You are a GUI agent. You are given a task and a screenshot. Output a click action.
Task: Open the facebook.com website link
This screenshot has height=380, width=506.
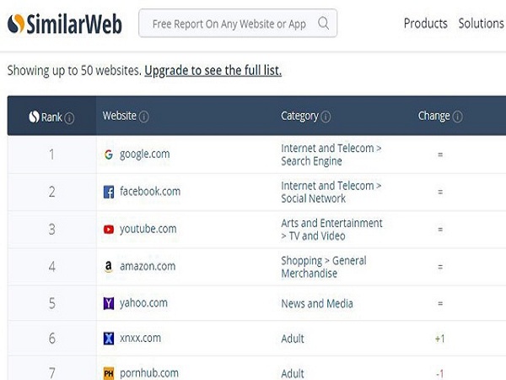click(x=150, y=192)
